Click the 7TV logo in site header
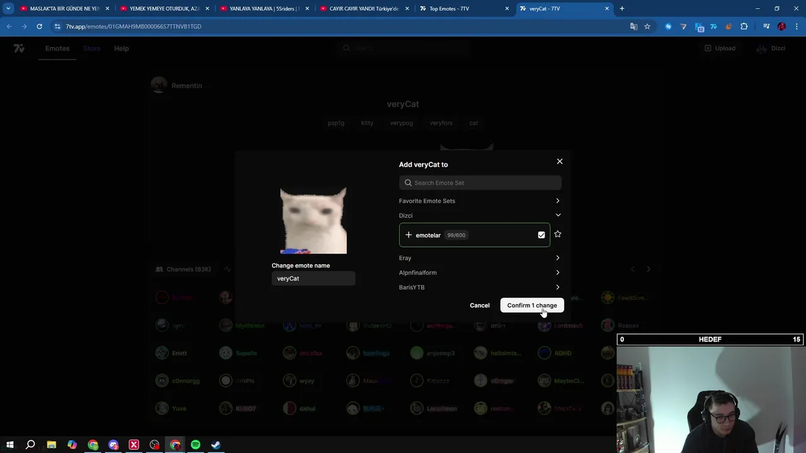 (x=19, y=48)
